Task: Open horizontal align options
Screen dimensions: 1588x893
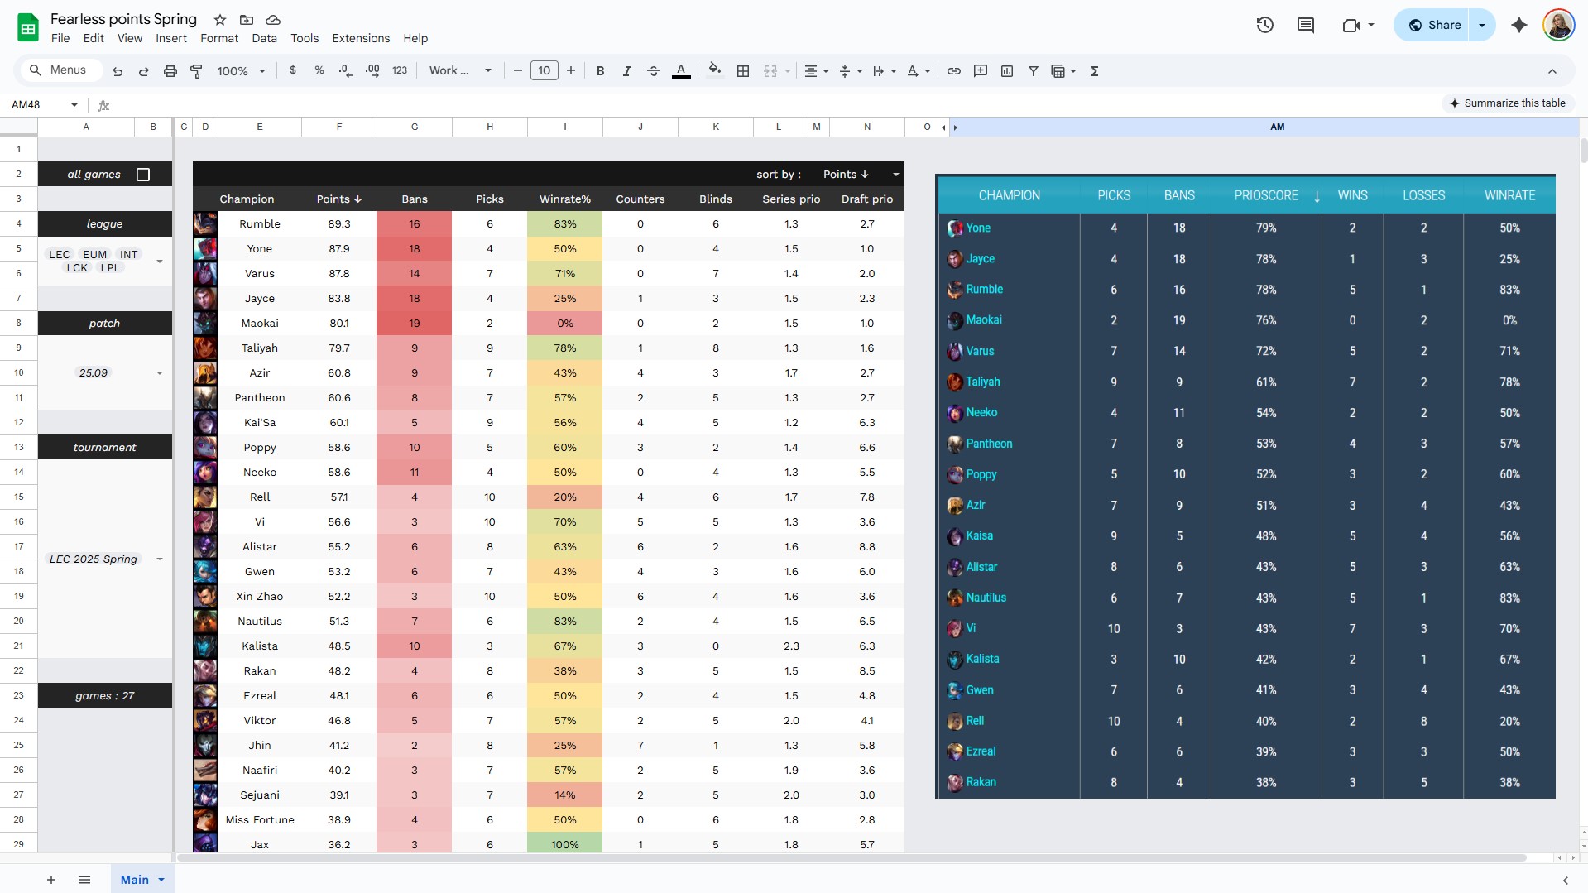Action: (x=817, y=71)
